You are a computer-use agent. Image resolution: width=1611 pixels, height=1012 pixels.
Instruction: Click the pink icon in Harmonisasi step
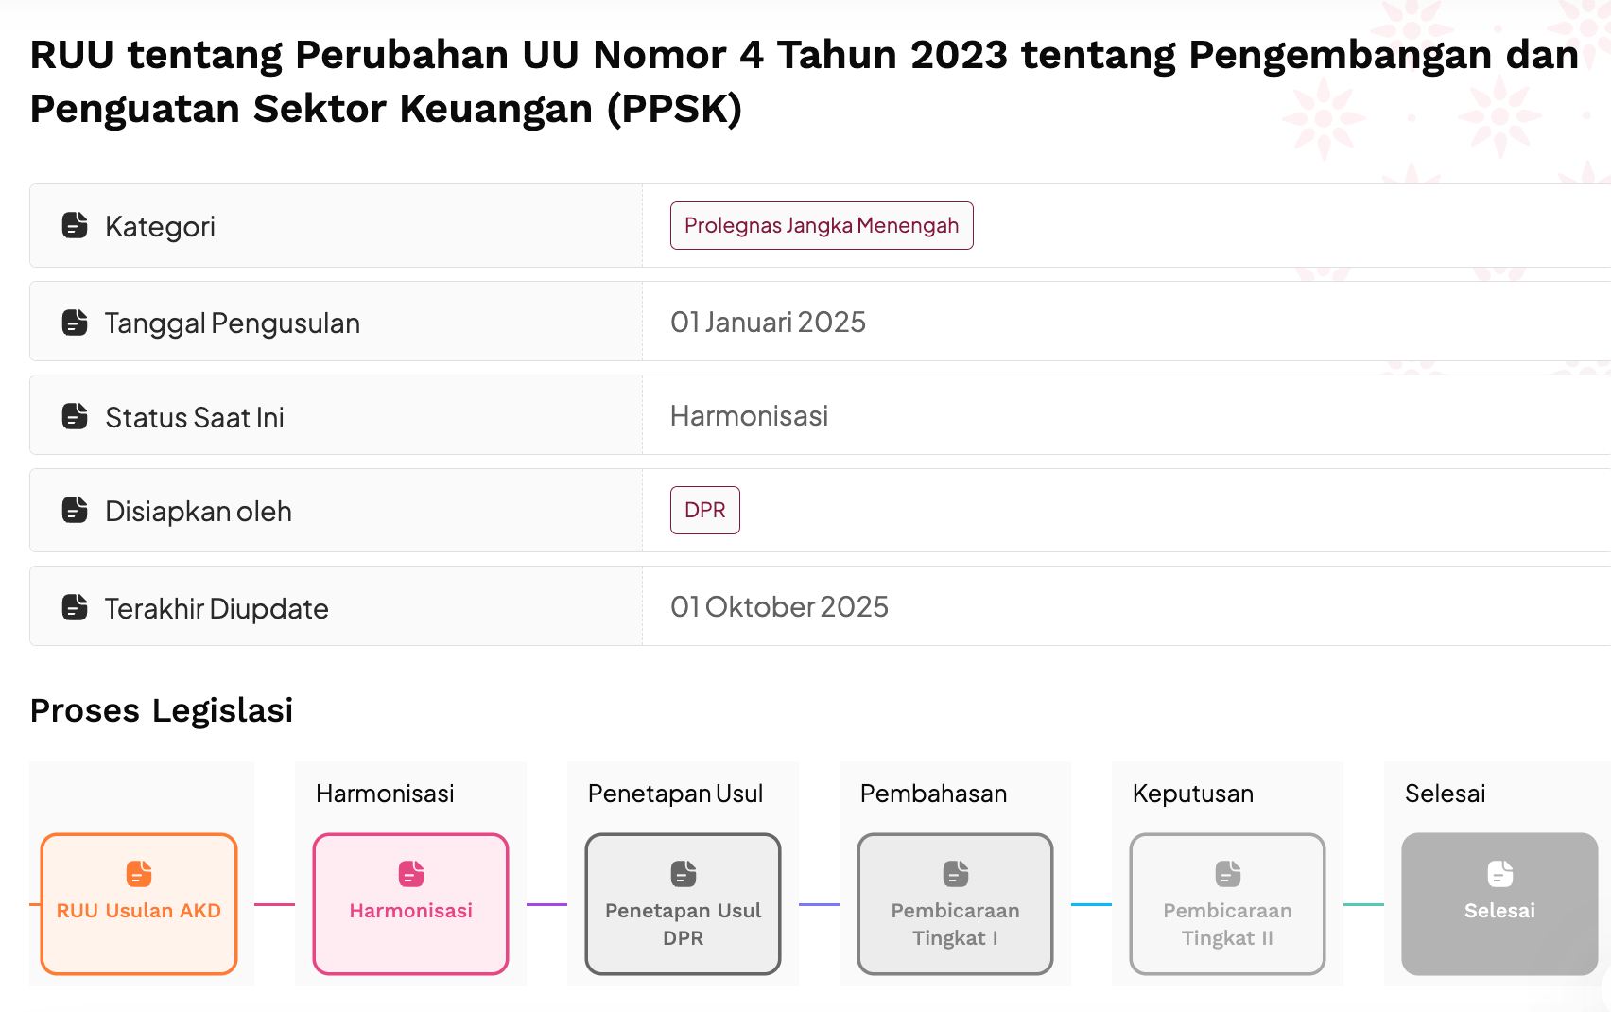point(411,874)
